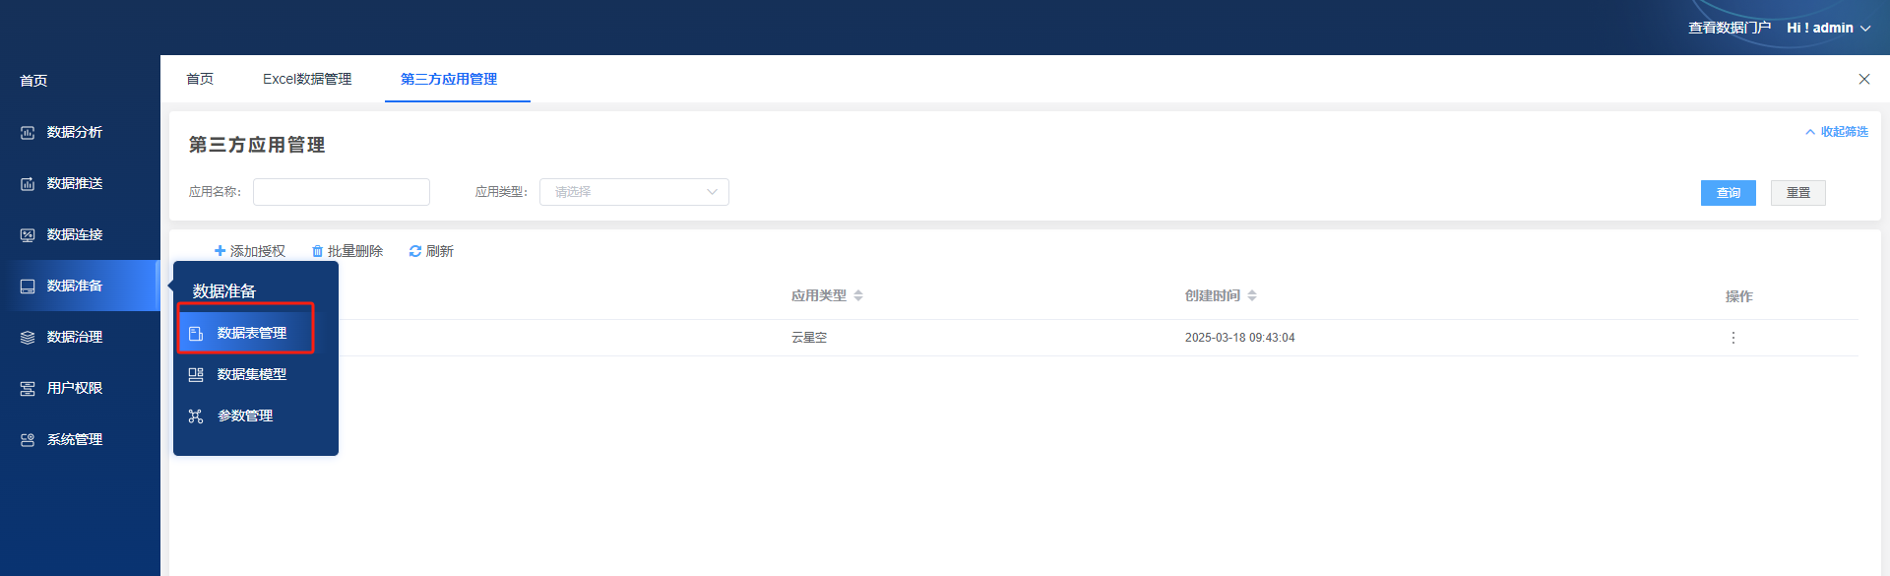Click the 数据治理 layers icon
This screenshot has width=1890, height=576.
point(28,338)
